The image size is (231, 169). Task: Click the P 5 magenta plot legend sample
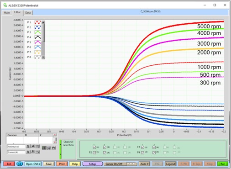[x=37, y=42]
